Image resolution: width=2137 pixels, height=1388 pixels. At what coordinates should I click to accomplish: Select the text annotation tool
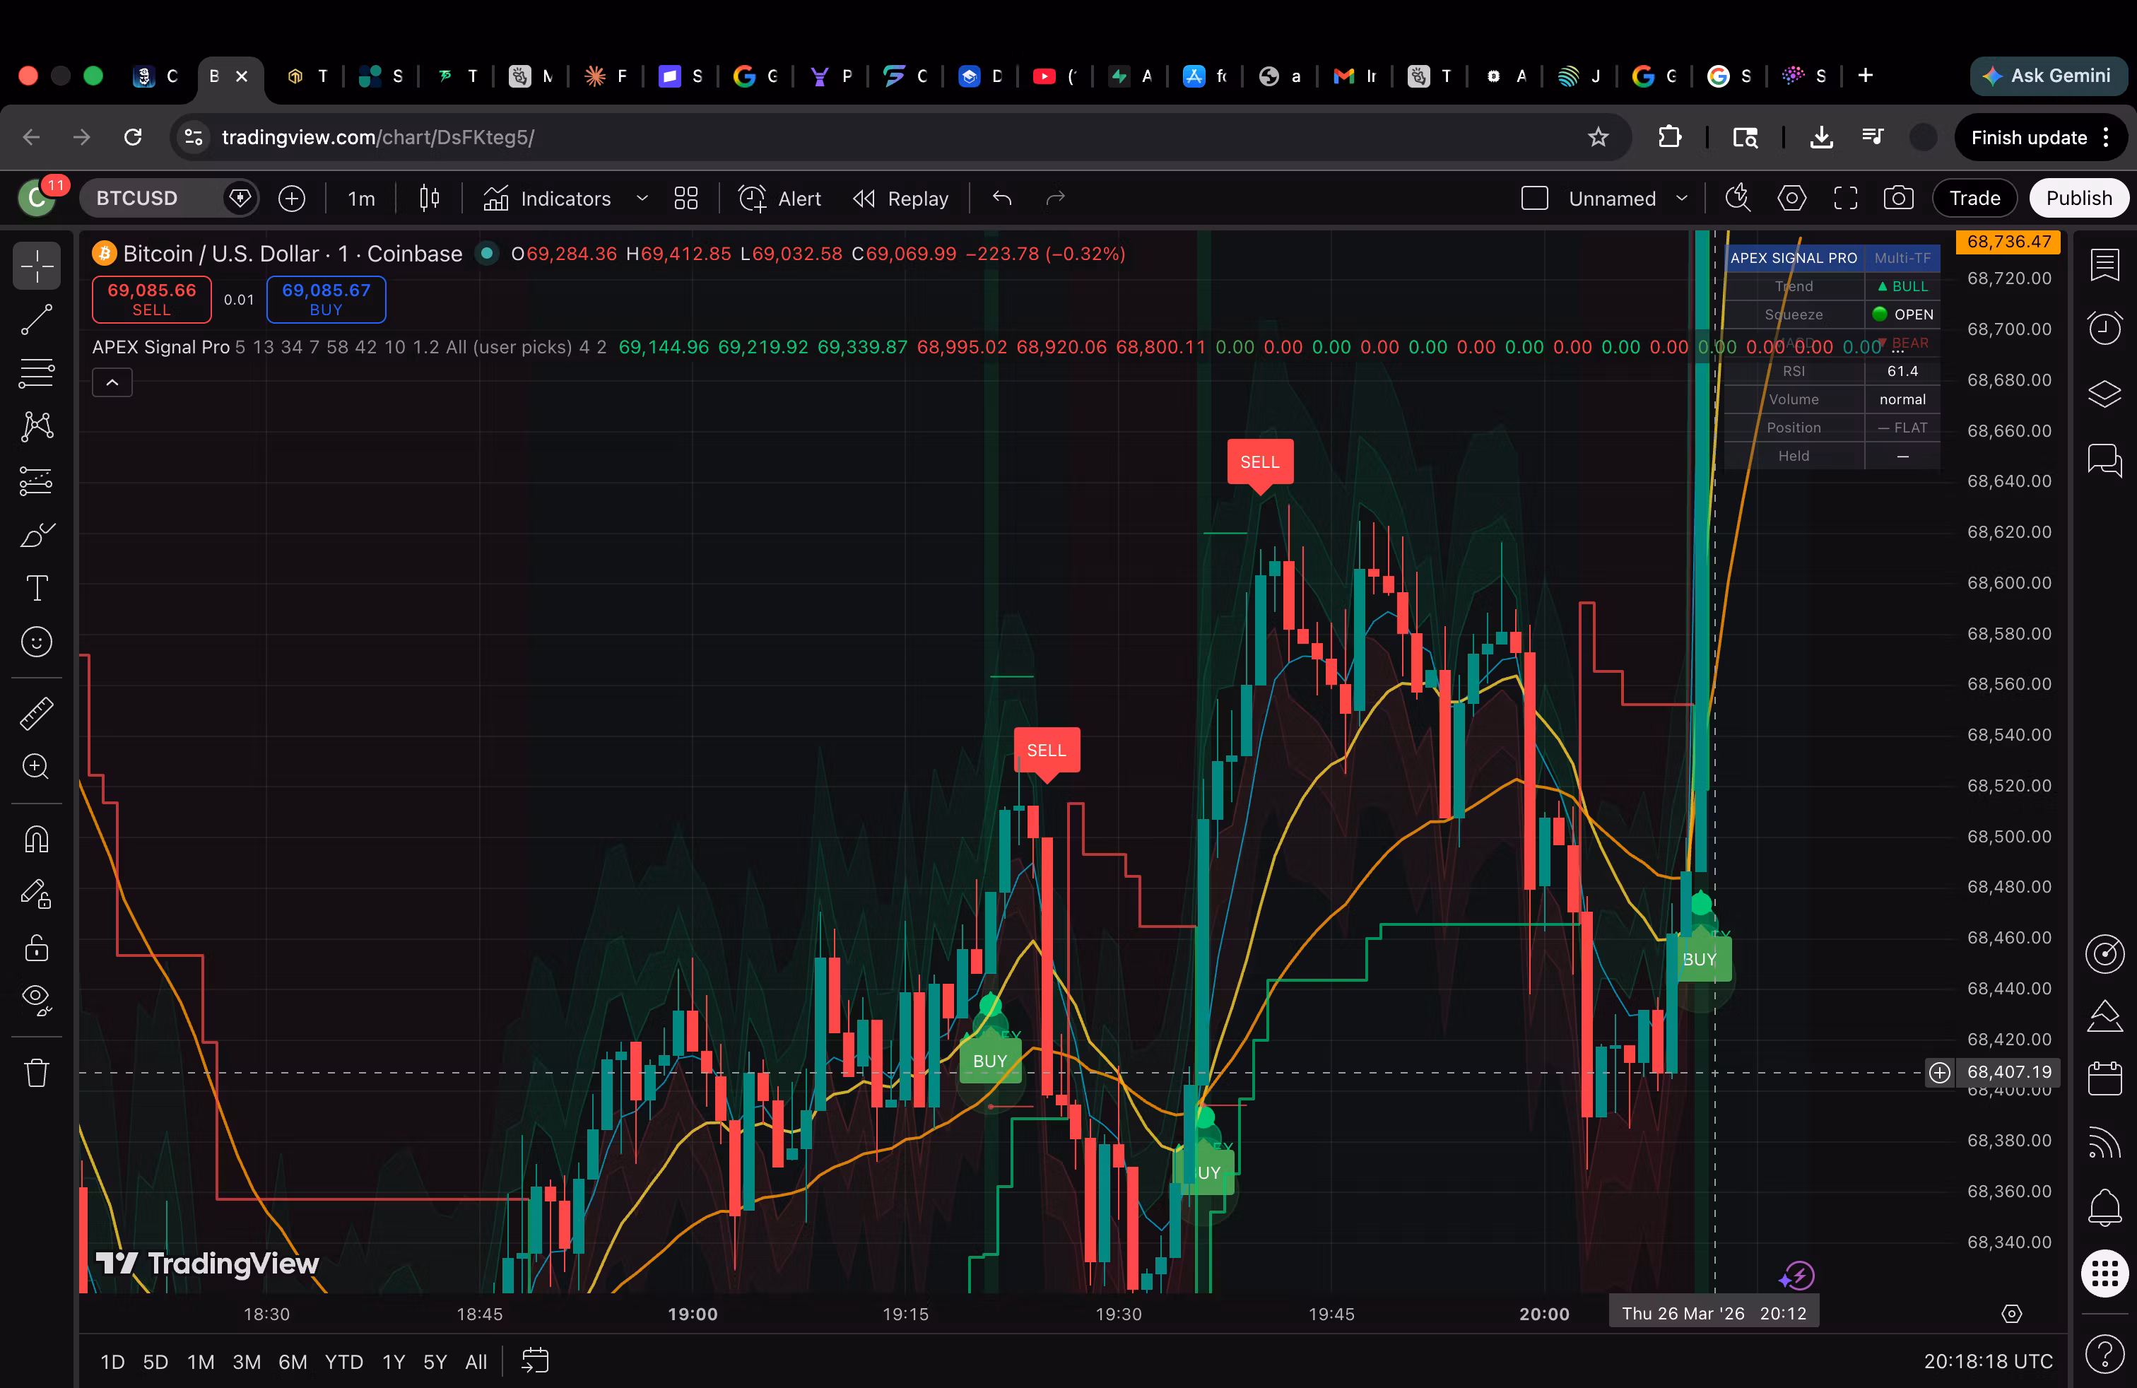(36, 587)
